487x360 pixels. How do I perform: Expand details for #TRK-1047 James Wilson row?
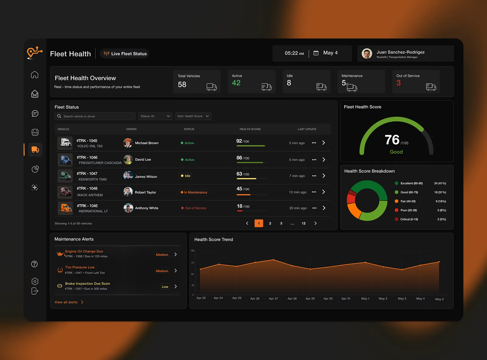[x=324, y=176]
